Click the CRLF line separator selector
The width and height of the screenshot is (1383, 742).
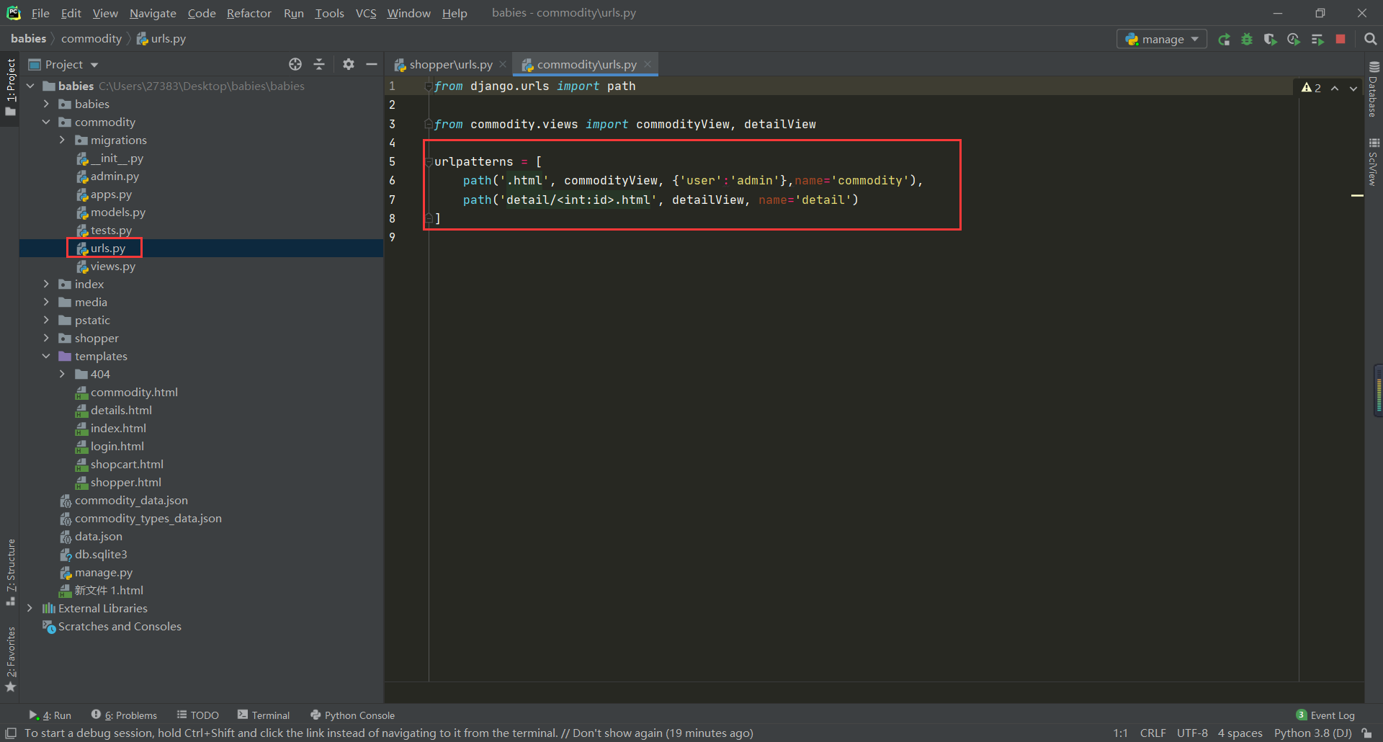pyautogui.click(x=1152, y=733)
